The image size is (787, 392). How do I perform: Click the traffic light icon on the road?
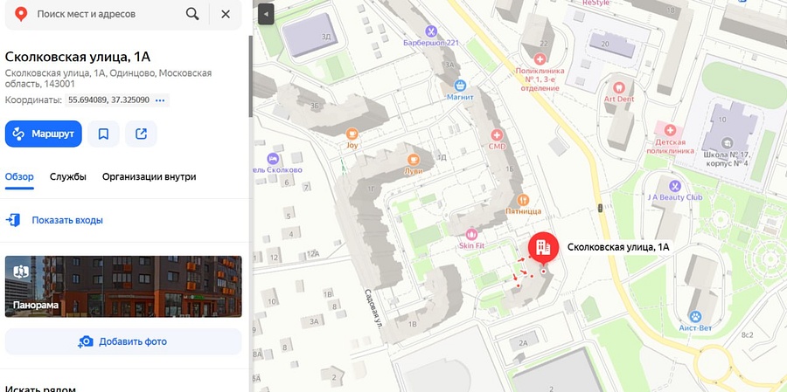point(600,208)
